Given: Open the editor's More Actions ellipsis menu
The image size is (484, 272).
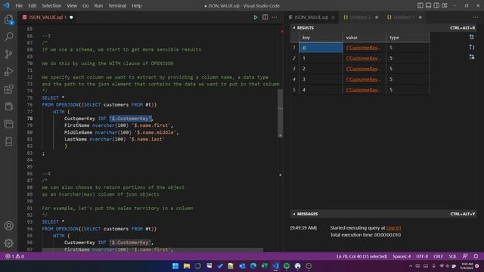Looking at the screenshot, I should pyautogui.click(x=275, y=17).
